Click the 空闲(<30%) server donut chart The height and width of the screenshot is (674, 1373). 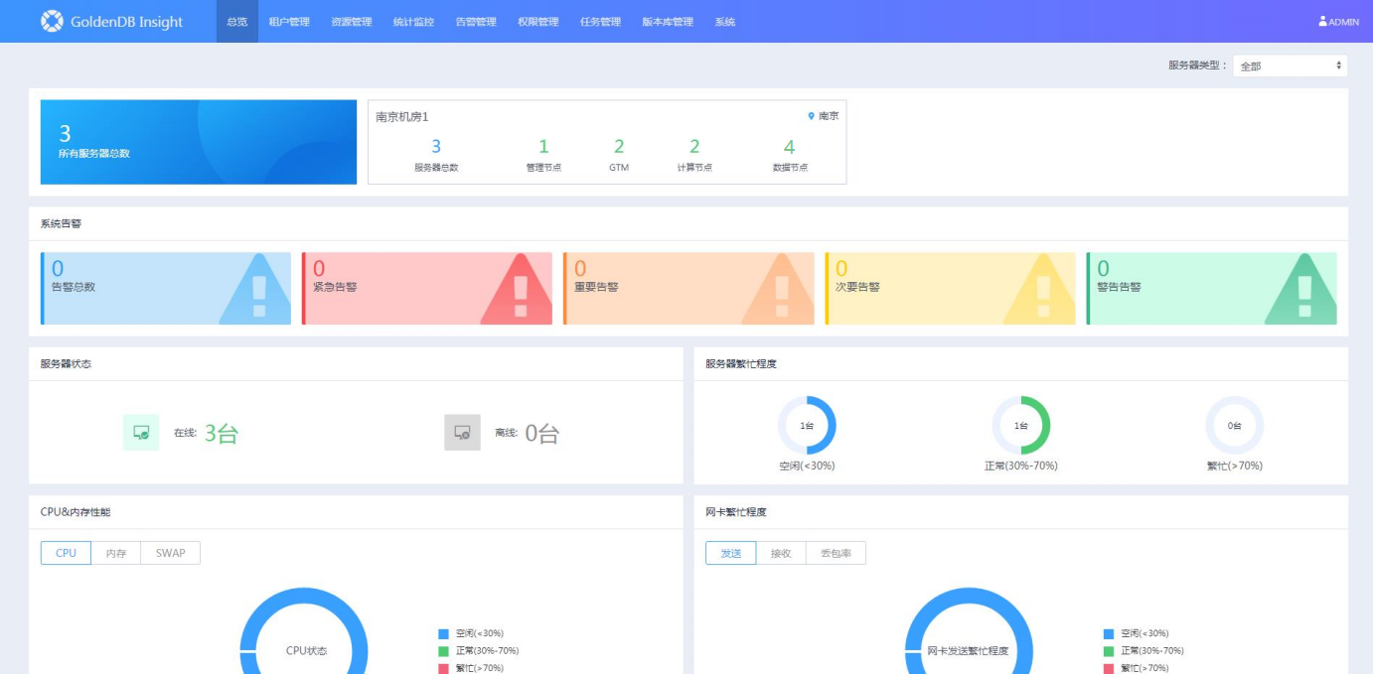click(x=807, y=425)
